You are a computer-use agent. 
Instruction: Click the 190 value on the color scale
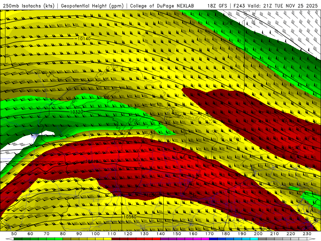(x=242, y=234)
